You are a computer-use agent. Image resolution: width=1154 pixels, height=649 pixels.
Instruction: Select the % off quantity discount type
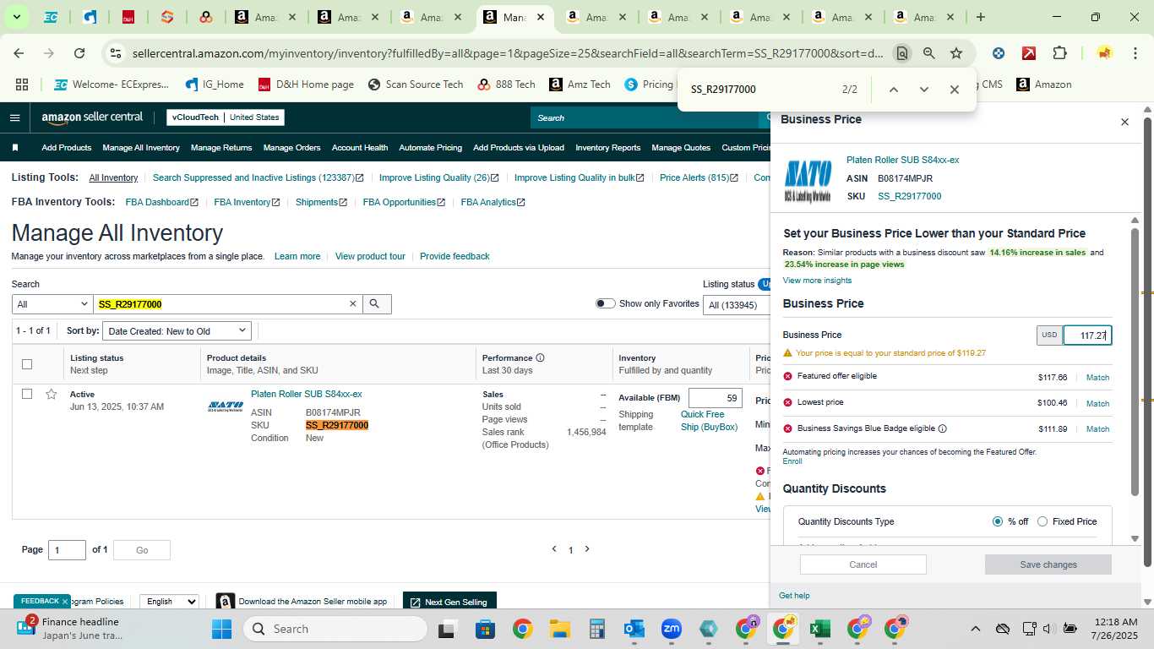point(998,521)
